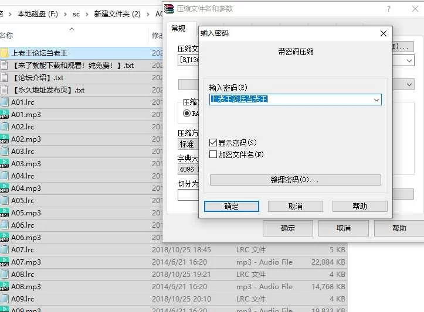Open the 标准 compression method dropdown

click(x=188, y=144)
